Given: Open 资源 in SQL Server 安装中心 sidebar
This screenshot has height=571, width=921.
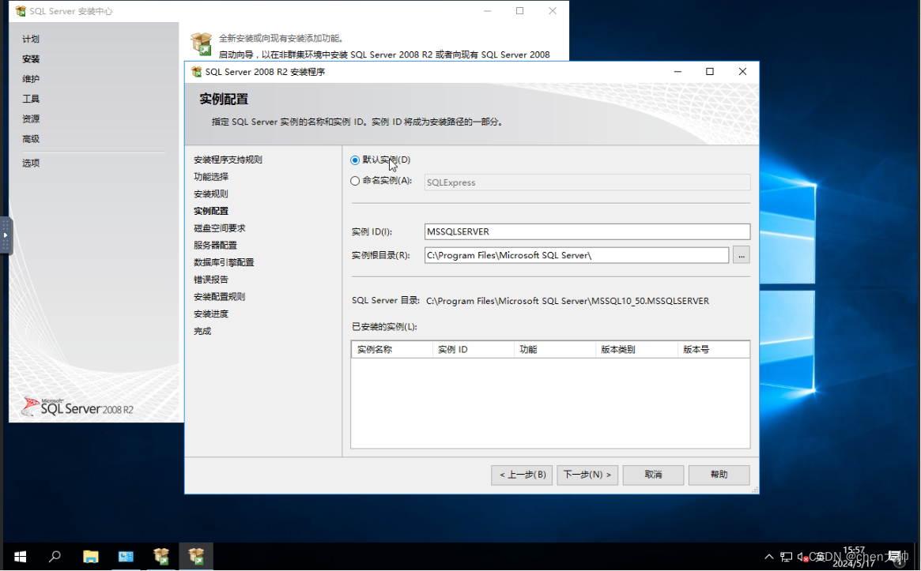Looking at the screenshot, I should click(31, 118).
